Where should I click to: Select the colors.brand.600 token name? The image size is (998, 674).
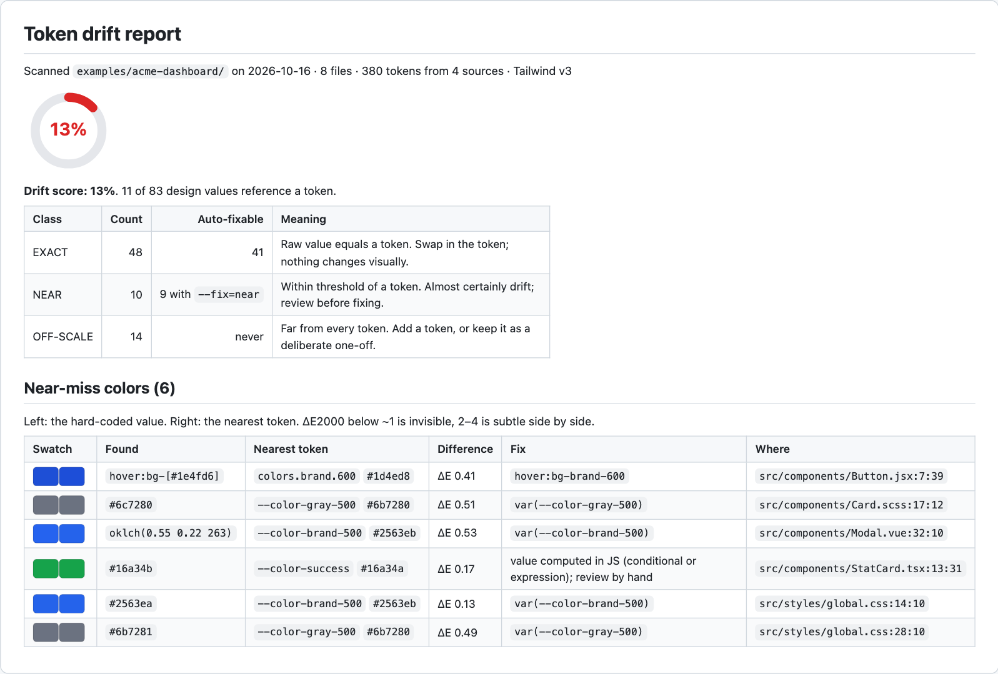[307, 477]
